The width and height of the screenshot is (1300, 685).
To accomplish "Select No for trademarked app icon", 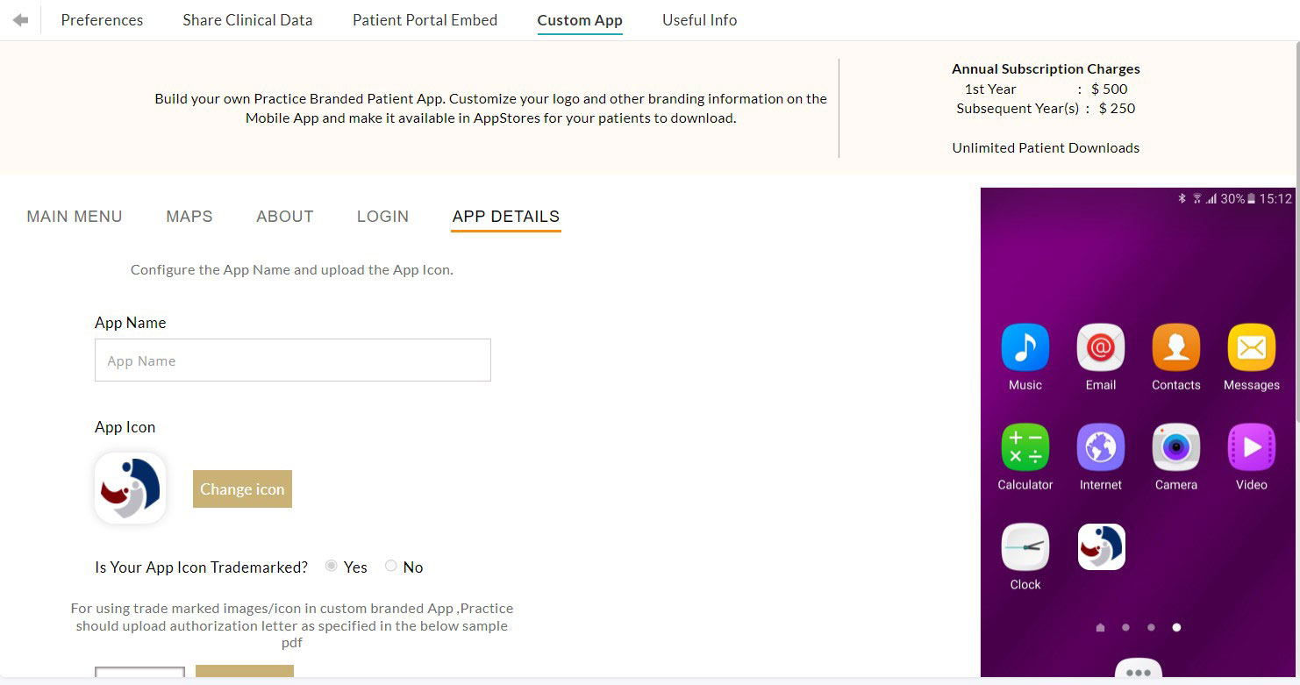I will point(390,566).
